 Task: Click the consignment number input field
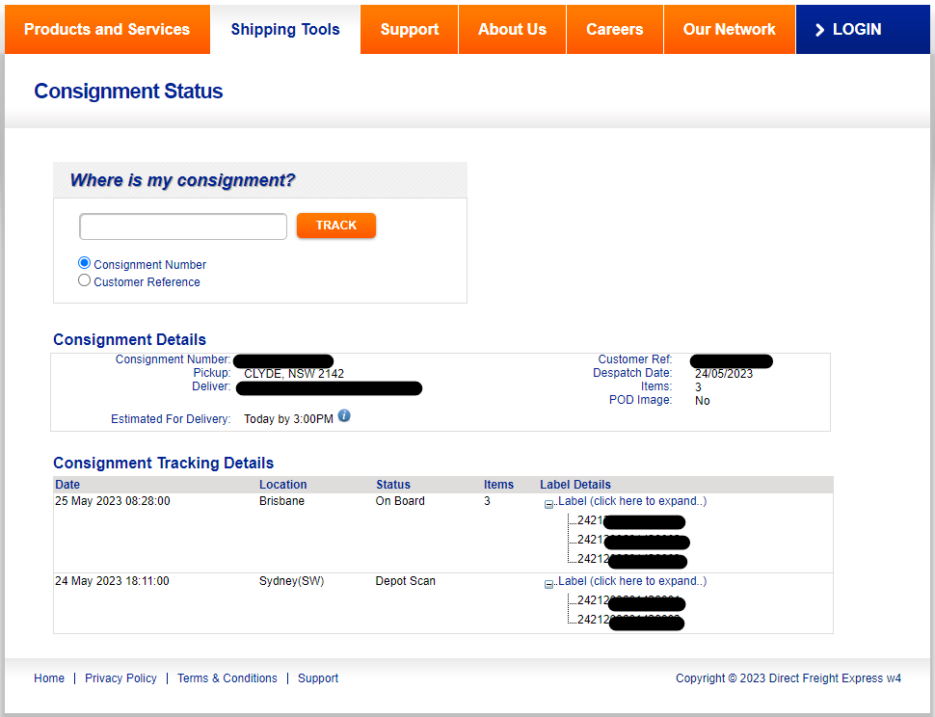(183, 226)
